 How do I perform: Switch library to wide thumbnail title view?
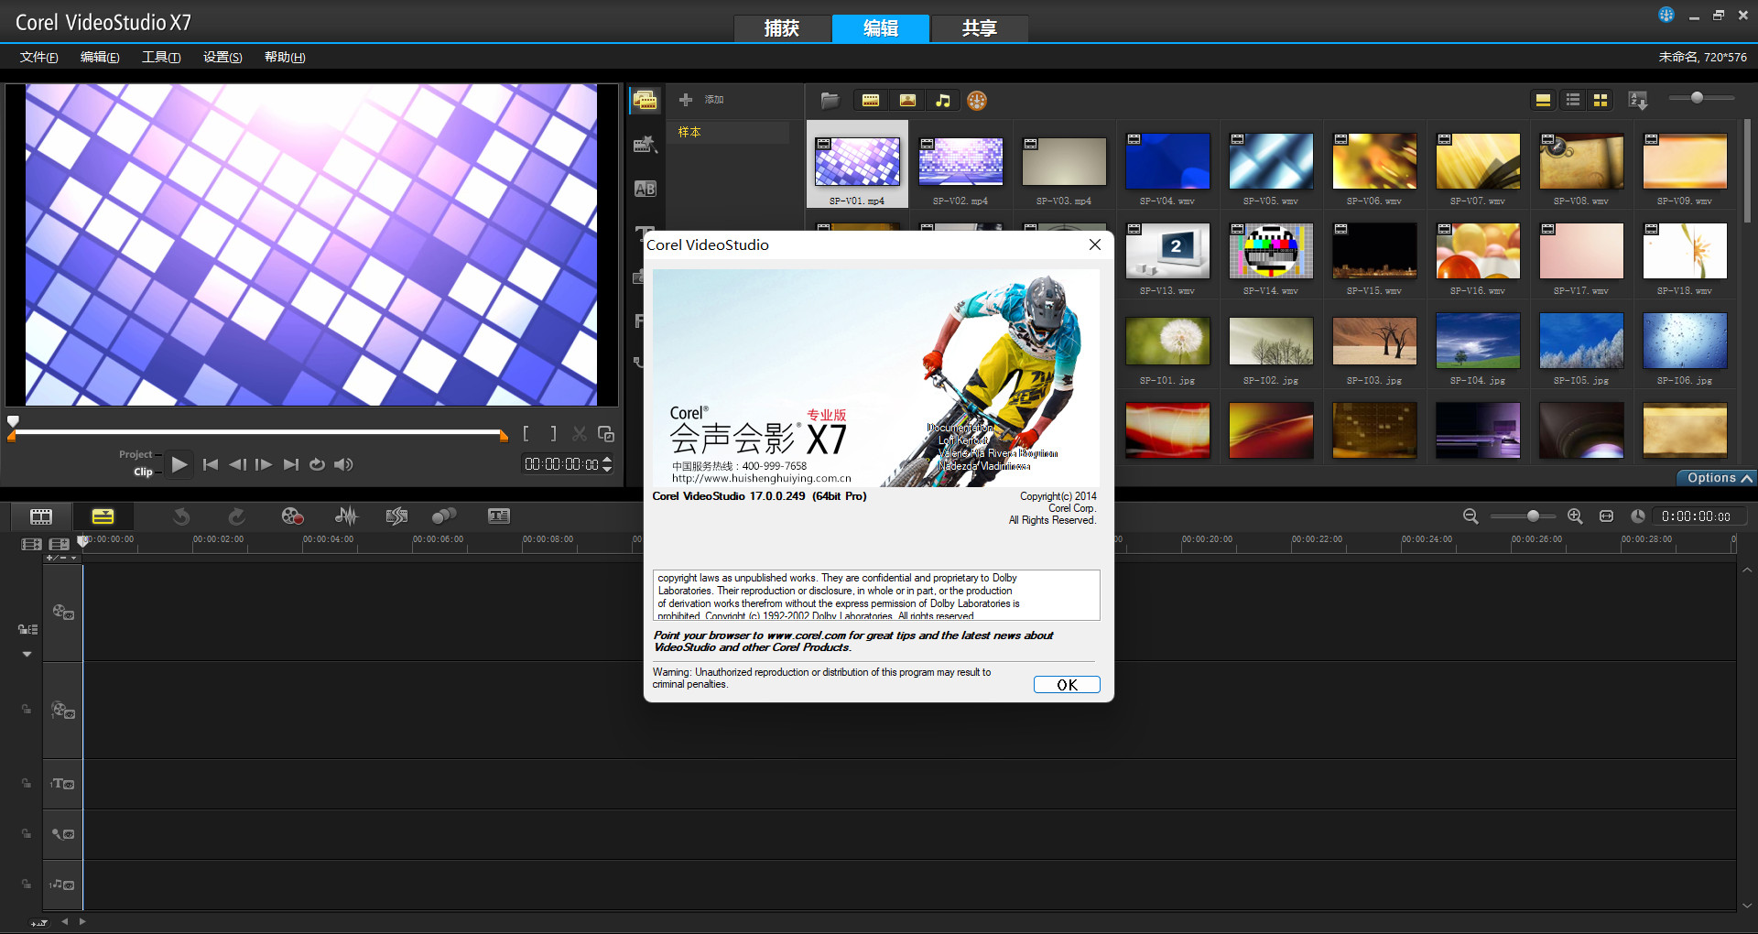pos(1543,100)
